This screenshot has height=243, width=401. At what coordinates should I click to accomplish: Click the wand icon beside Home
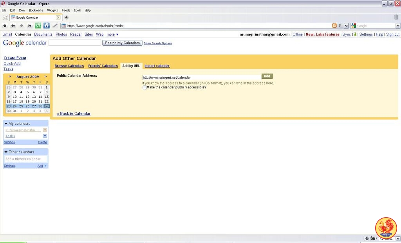(x=55, y=25)
